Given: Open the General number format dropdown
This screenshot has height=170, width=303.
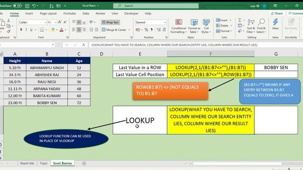Looking at the screenshot, I should pyautogui.click(x=165, y=22).
